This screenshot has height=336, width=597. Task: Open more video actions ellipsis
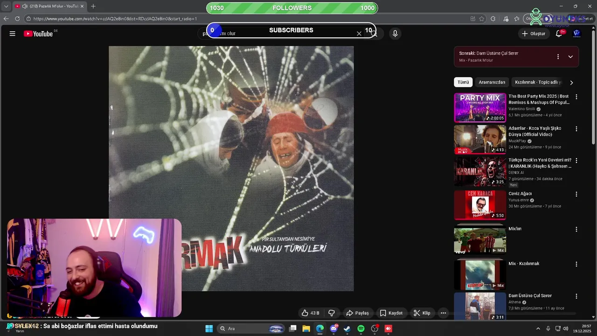pyautogui.click(x=443, y=313)
